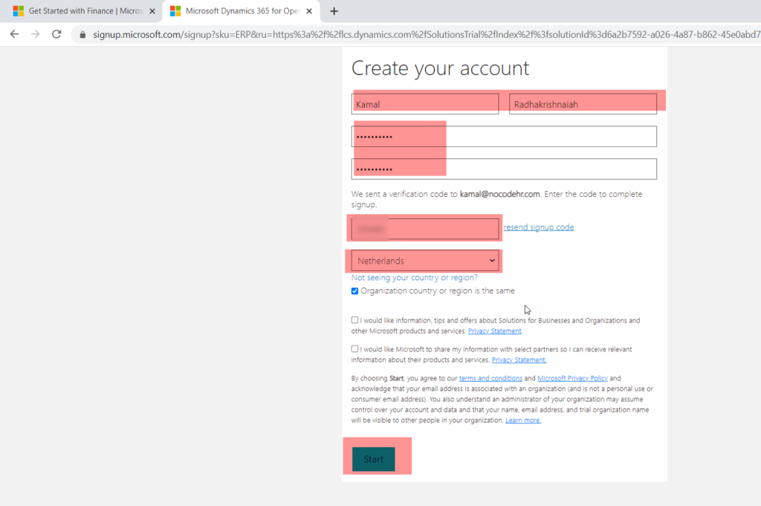The width and height of the screenshot is (761, 506).
Task: Click the Create your account heading
Action: pos(440,68)
